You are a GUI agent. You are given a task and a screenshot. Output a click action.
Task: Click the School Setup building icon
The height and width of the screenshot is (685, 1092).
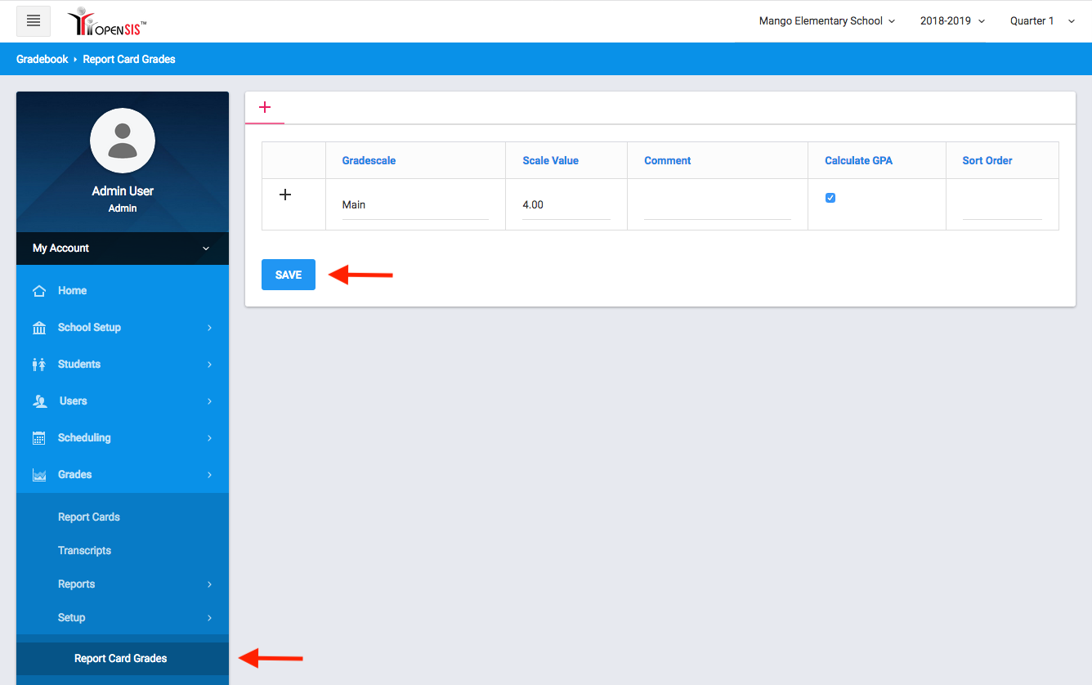[x=38, y=328]
